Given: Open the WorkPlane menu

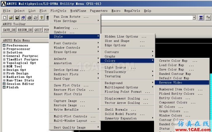Looking at the screenshot, I should pos(78,11).
